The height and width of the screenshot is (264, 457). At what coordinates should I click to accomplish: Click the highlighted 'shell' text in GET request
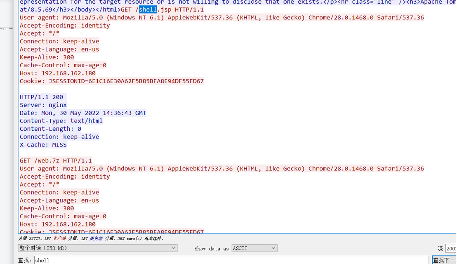(148, 9)
